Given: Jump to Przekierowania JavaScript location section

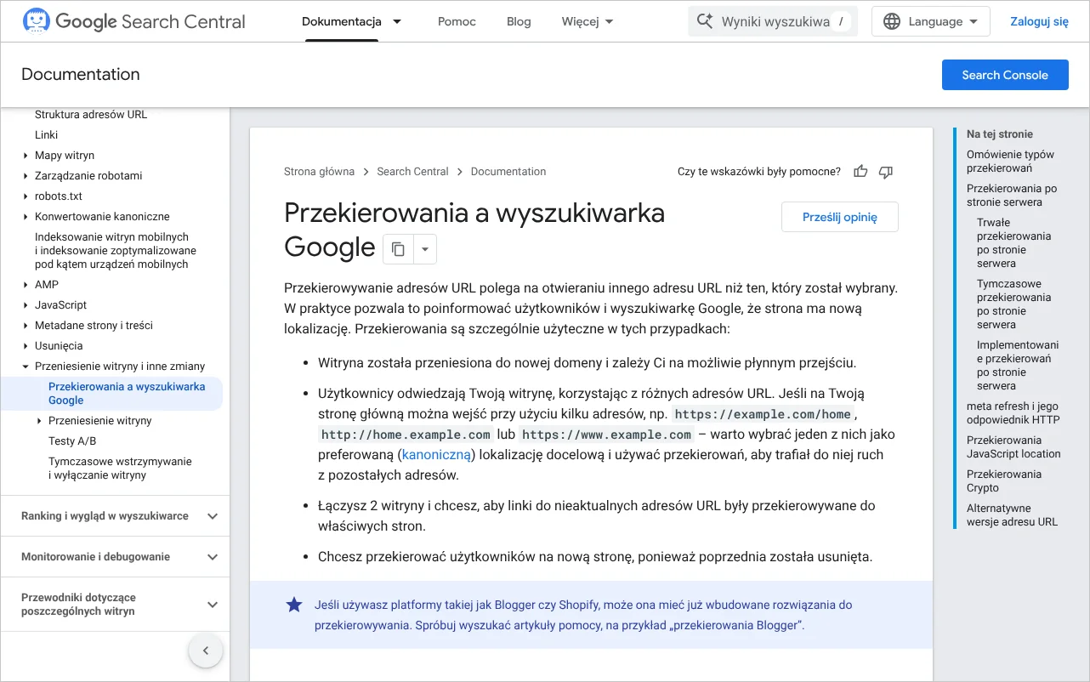Looking at the screenshot, I should pyautogui.click(x=1013, y=447).
